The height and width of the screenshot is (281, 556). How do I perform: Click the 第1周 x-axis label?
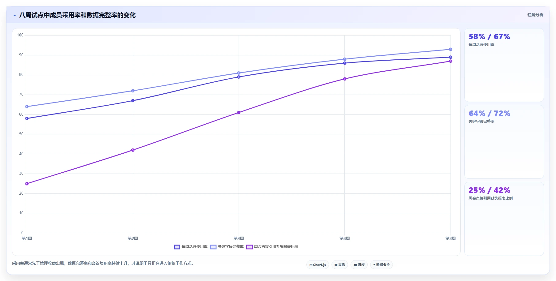coord(27,238)
